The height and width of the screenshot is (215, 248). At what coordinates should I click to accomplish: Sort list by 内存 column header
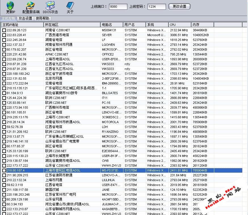pos(202,25)
